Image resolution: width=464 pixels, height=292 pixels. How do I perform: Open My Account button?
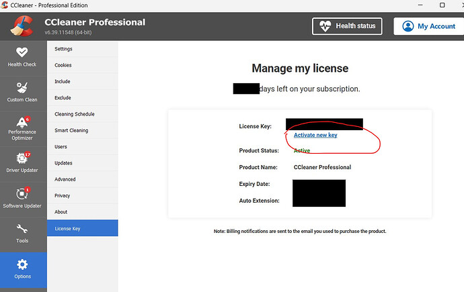click(x=428, y=26)
